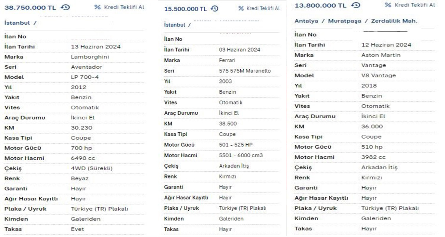Click the 15.500.000 TL price
This screenshot has height=237, width=445.
tap(186, 9)
